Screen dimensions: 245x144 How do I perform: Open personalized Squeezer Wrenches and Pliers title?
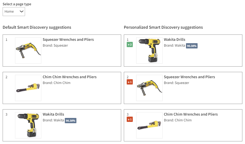point(189,77)
